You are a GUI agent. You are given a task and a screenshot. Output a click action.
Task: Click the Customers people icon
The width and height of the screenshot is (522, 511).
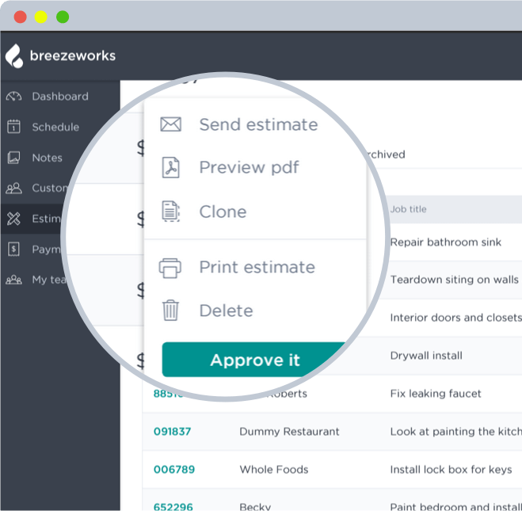[13, 188]
